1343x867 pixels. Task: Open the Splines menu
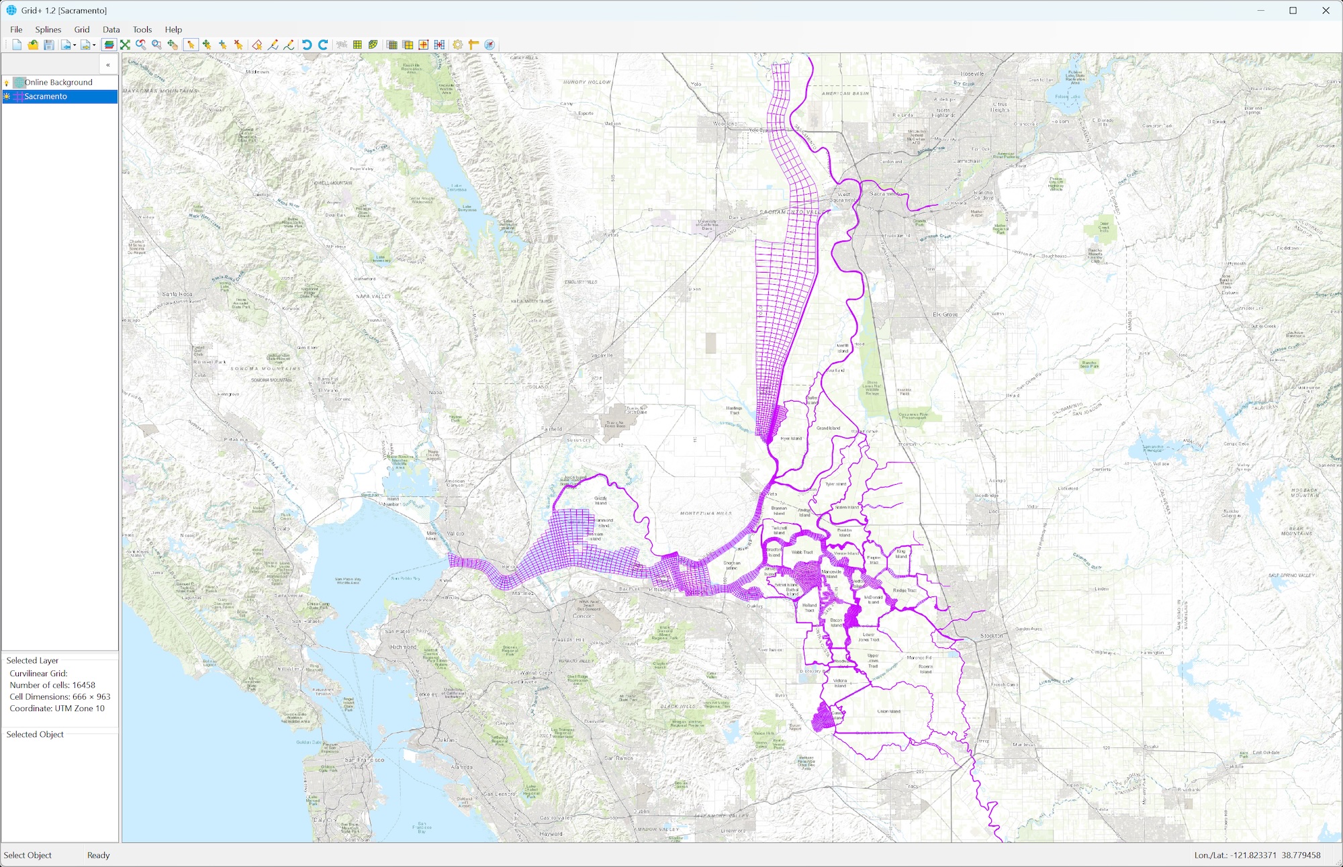click(48, 30)
